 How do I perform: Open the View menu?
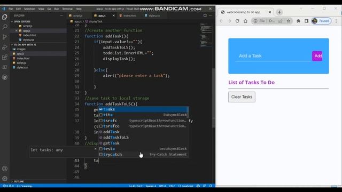point(41,9)
